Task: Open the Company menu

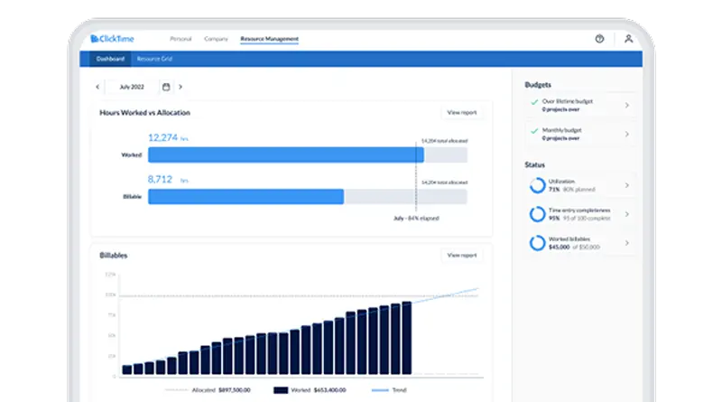Action: tap(216, 39)
